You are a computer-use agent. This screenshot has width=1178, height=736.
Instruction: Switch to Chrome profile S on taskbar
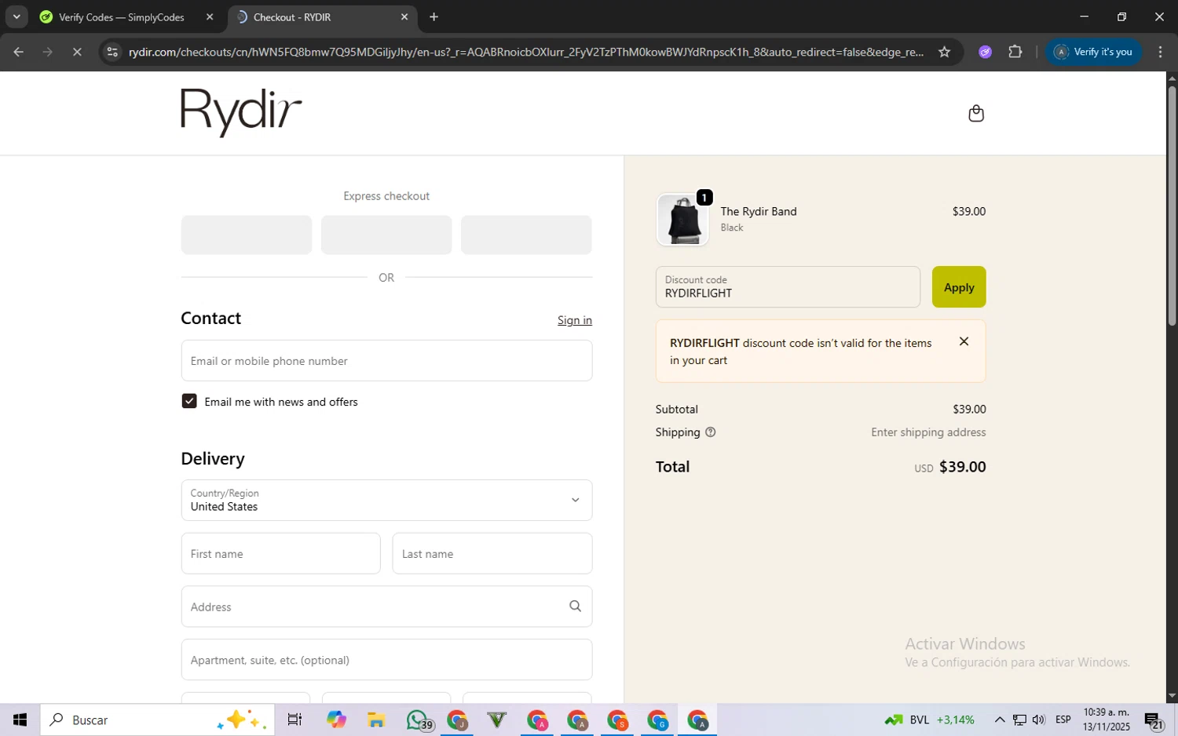click(x=617, y=720)
